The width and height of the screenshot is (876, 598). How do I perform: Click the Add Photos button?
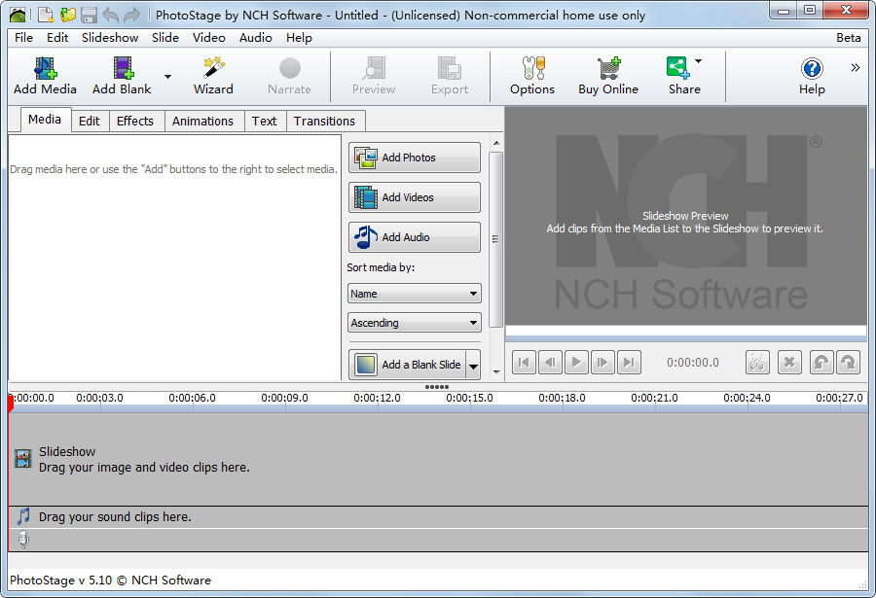414,158
